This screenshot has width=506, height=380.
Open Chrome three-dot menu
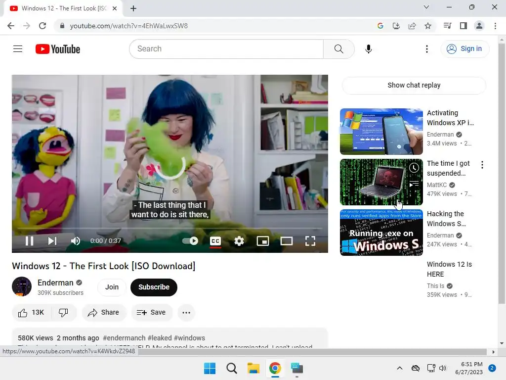(x=495, y=26)
